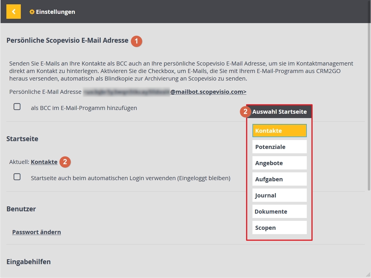Click the Auswahl Startseite popup header
Viewport: 371px width, 278px height.
[x=279, y=112]
